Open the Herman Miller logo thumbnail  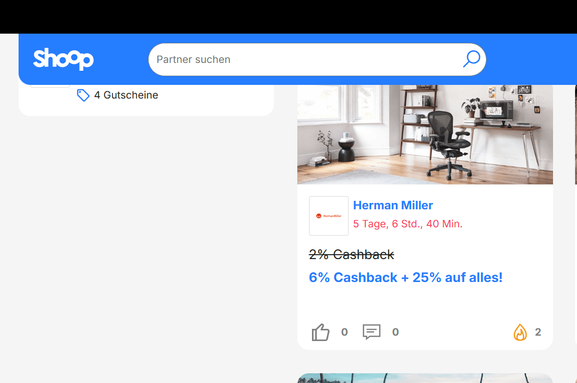(x=329, y=216)
